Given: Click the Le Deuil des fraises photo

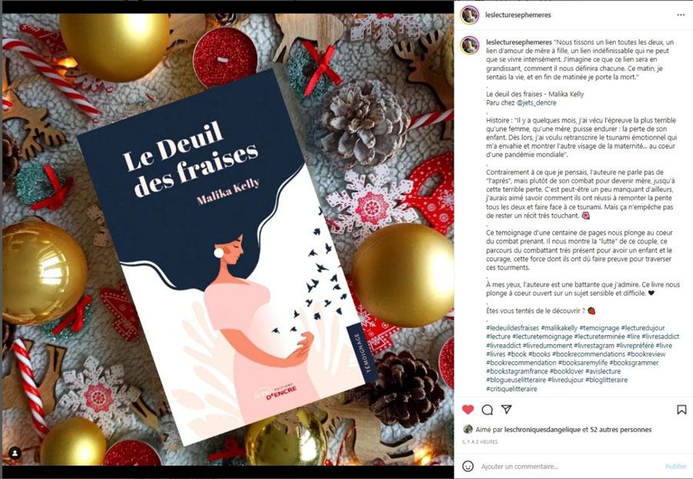Looking at the screenshot, I should (228, 239).
